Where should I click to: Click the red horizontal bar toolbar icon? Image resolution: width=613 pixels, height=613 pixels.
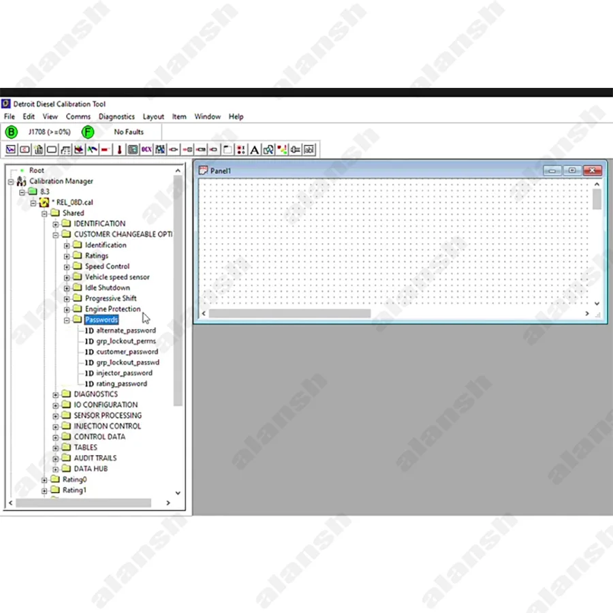point(105,150)
